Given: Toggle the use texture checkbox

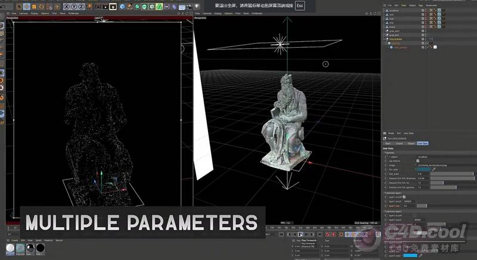Looking at the screenshot, I should coord(418,161).
